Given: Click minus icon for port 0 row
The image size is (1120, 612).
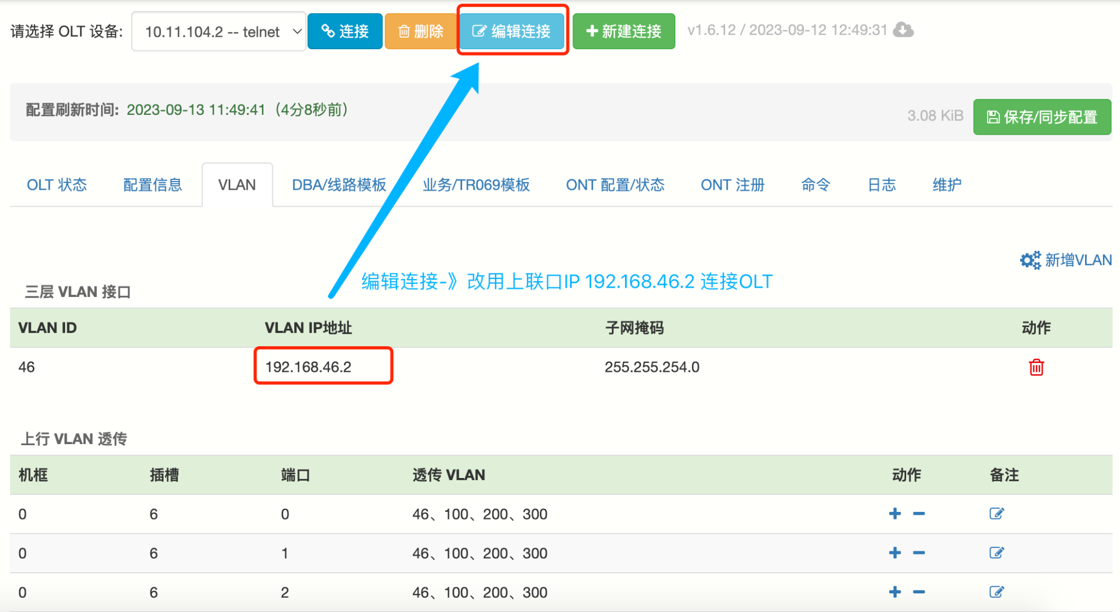Looking at the screenshot, I should click(x=919, y=514).
